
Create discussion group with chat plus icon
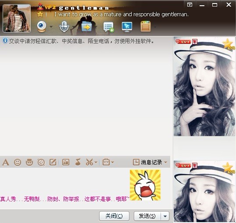click(108, 27)
